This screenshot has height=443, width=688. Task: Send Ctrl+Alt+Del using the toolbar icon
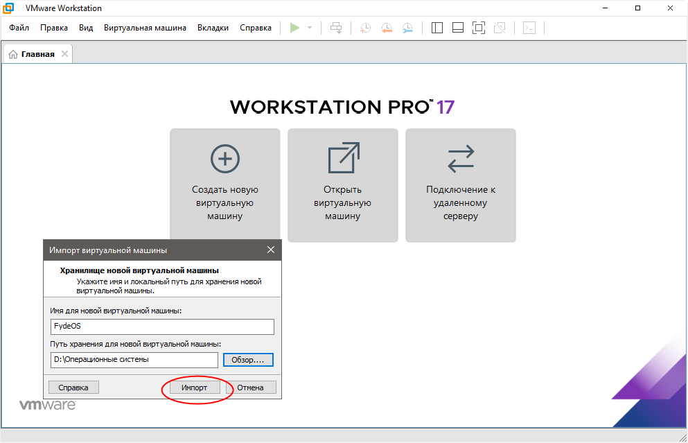[x=336, y=28]
